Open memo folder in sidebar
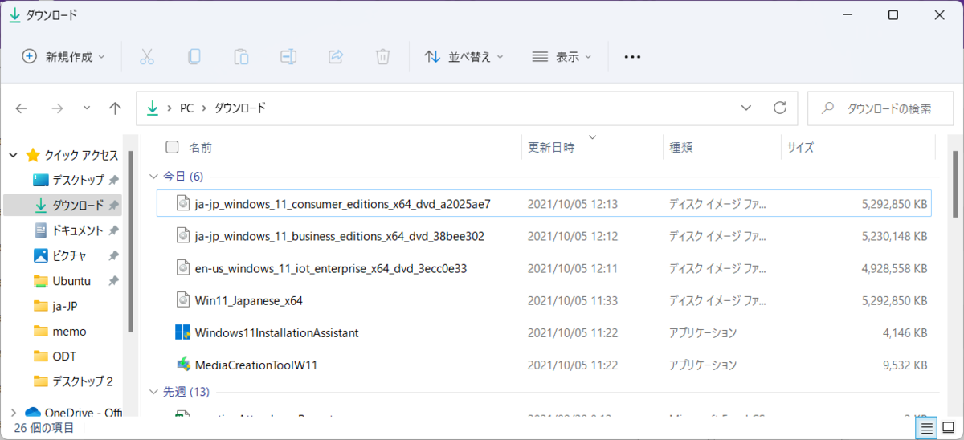 pos(60,331)
